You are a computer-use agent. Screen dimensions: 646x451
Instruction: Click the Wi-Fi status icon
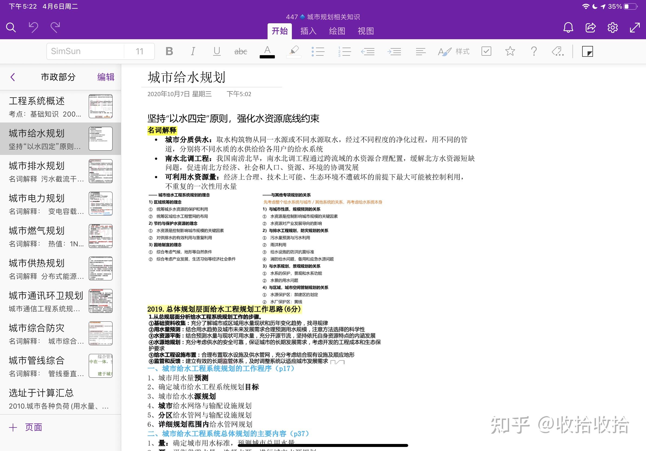(585, 6)
